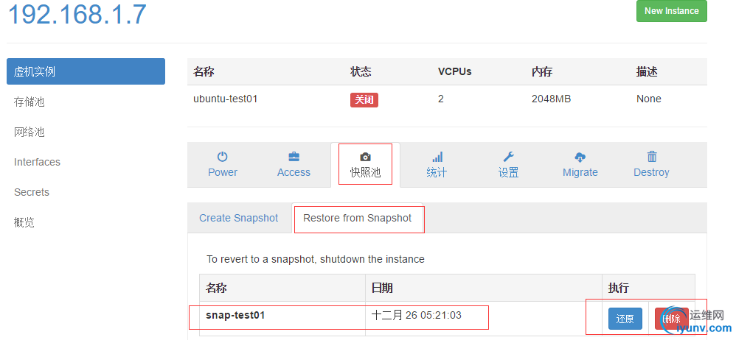Click the Power tab icon
The width and height of the screenshot is (736, 340).
pos(223,157)
